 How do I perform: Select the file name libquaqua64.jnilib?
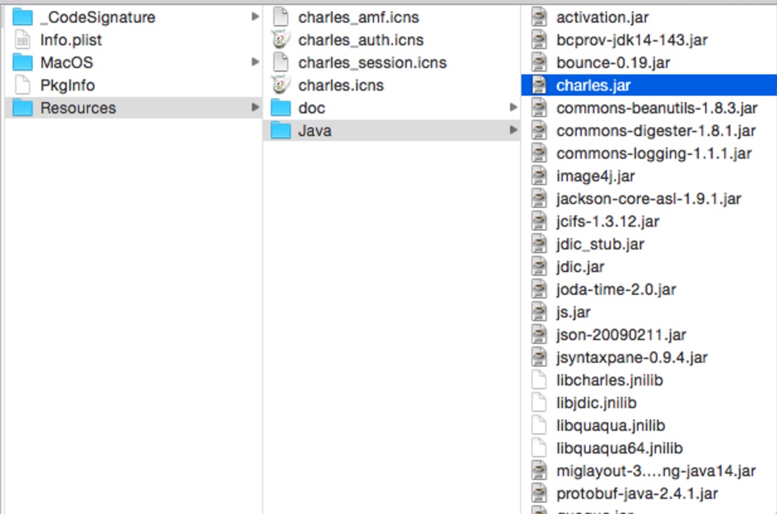[620, 448]
